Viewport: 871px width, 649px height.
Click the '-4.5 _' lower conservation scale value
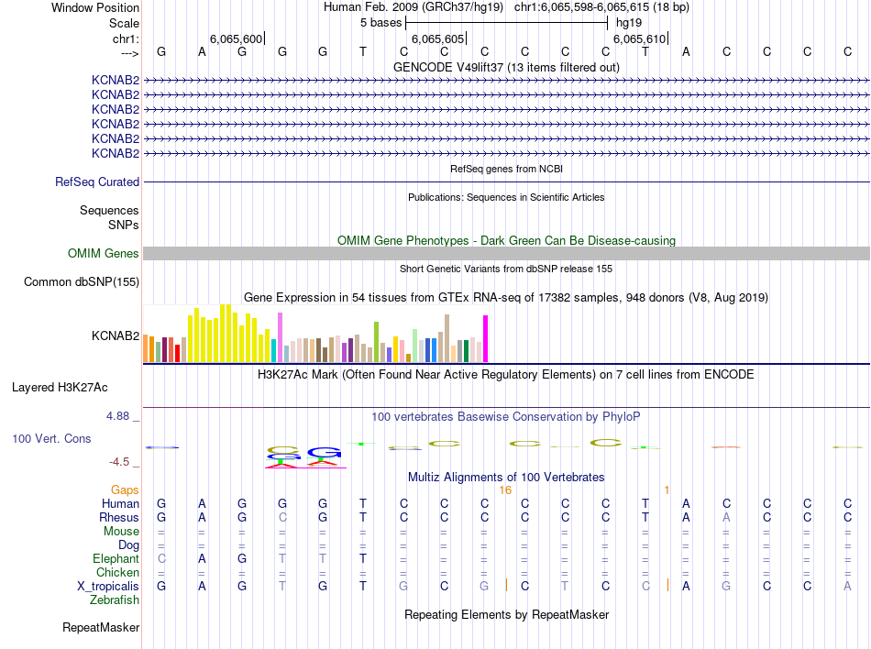click(124, 462)
